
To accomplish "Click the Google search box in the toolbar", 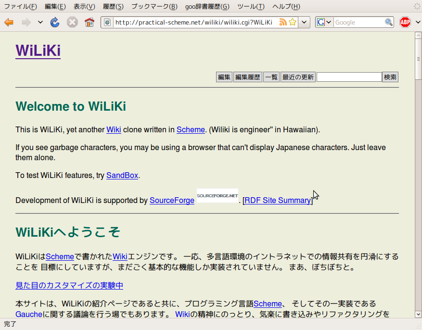I will click(x=359, y=22).
